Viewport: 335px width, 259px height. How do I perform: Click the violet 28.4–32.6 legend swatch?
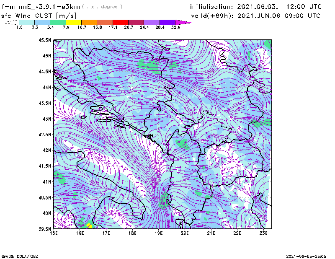[x=167, y=22]
